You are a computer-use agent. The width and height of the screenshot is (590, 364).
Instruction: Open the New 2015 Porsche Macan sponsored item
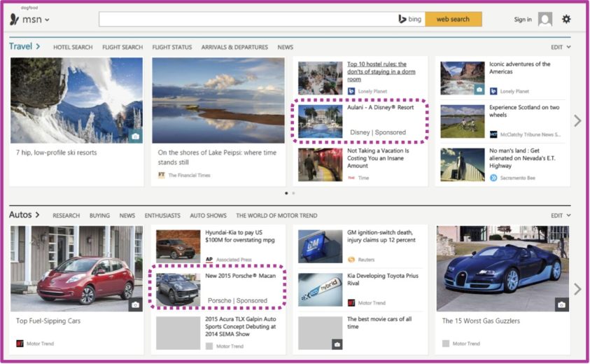click(x=217, y=287)
